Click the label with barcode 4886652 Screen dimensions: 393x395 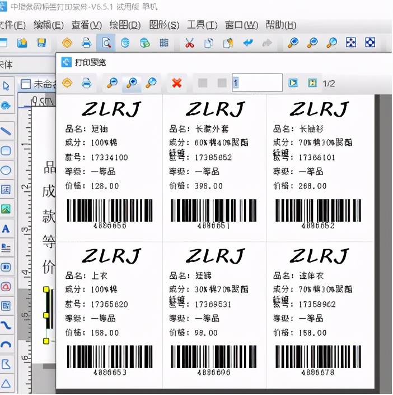coord(320,168)
